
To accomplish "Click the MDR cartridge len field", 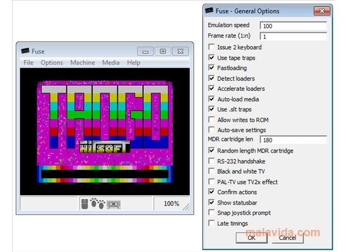I will 293,140.
